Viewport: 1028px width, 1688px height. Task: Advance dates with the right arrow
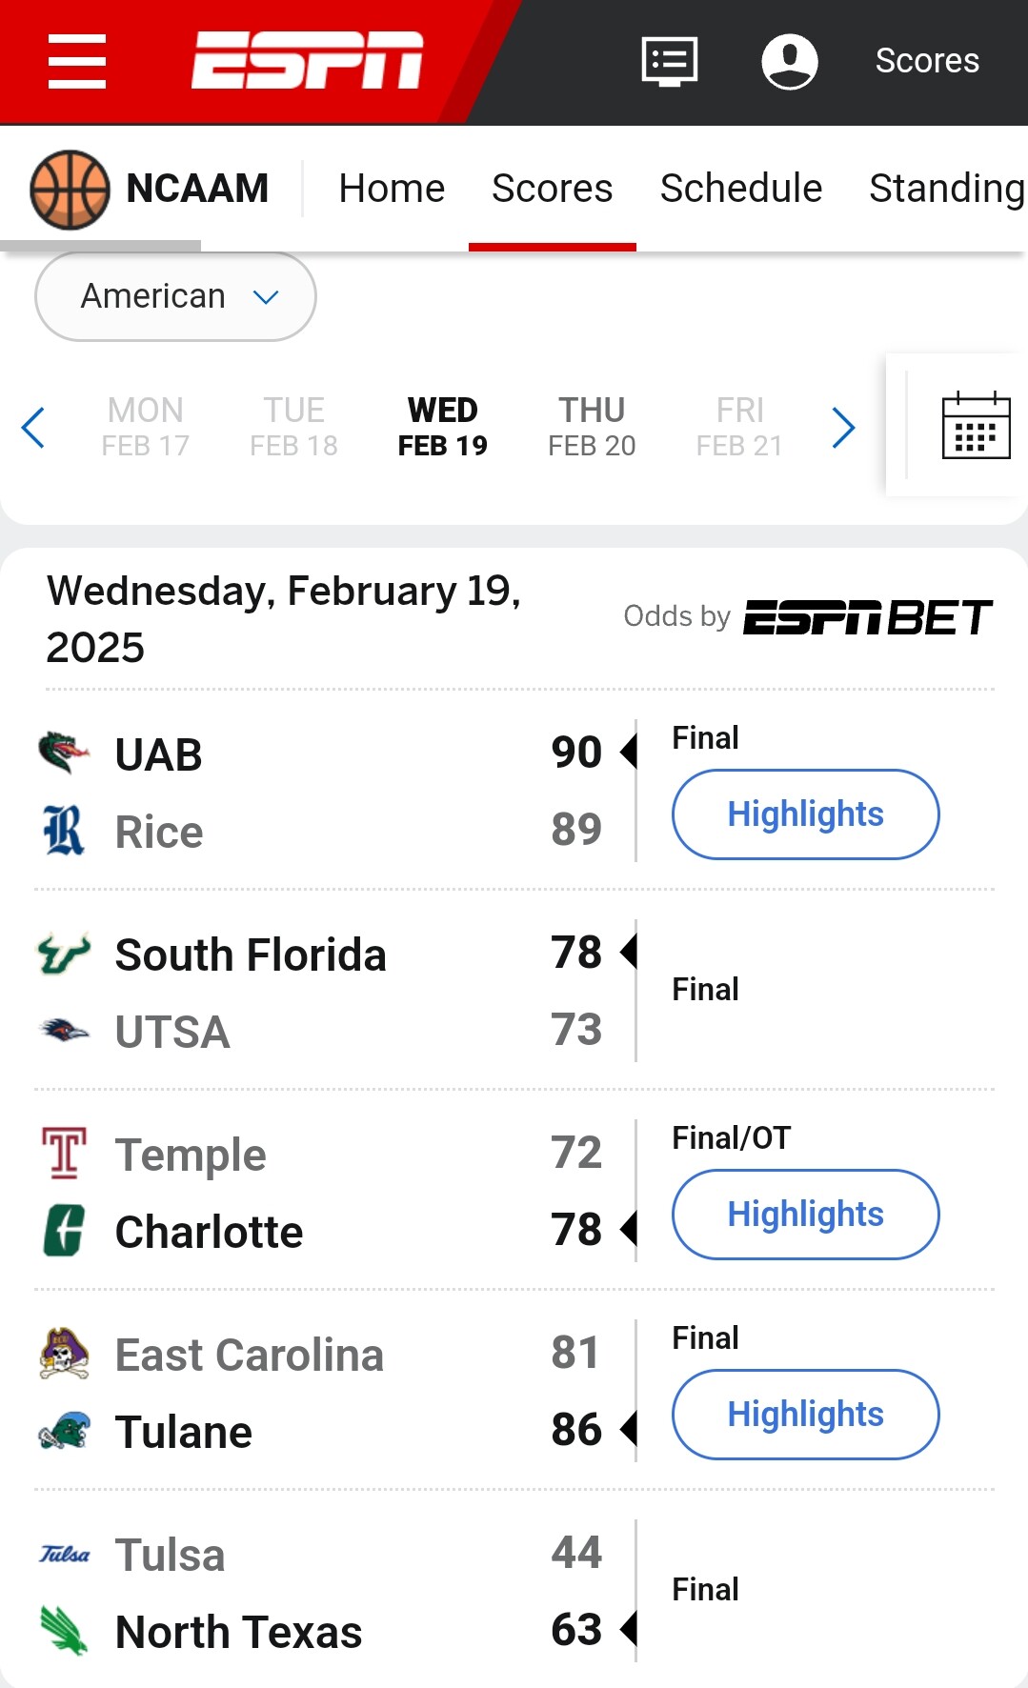click(x=843, y=427)
